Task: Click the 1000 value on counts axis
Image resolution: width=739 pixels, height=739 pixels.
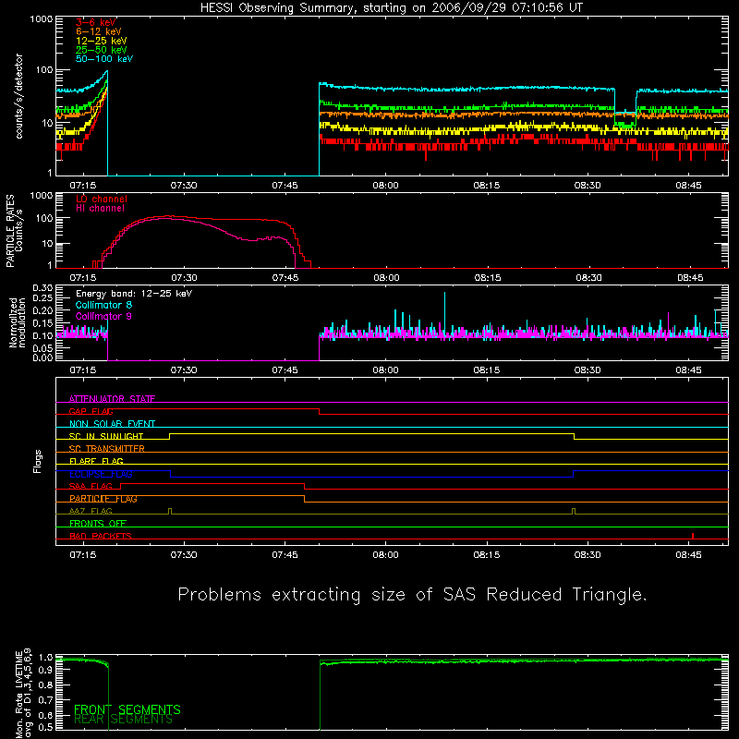Action: click(x=42, y=19)
